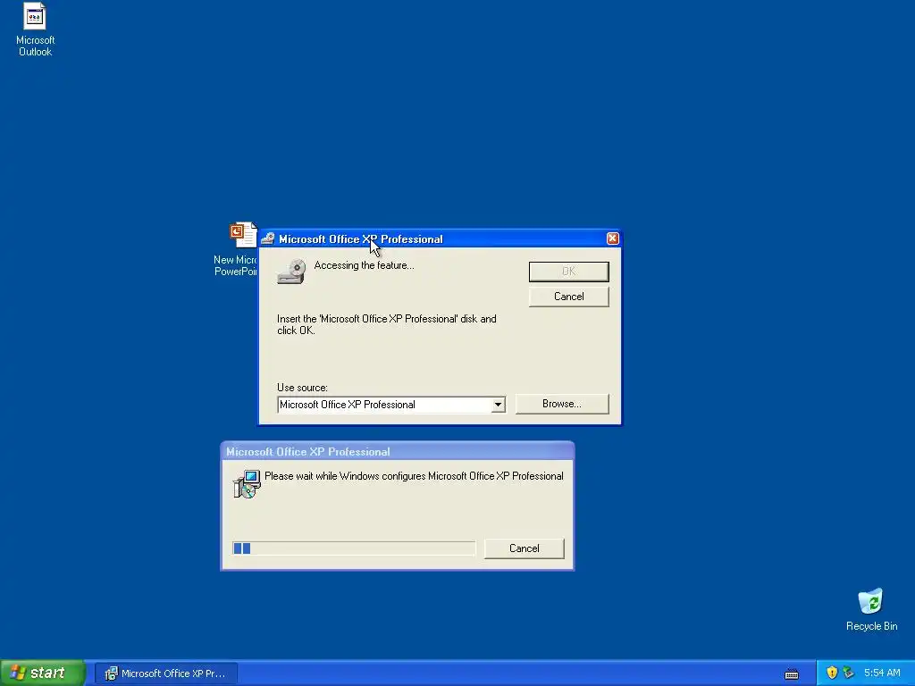Image resolution: width=915 pixels, height=686 pixels.
Task: Click 'Please wait while Windows configures' message
Action: [x=414, y=476]
